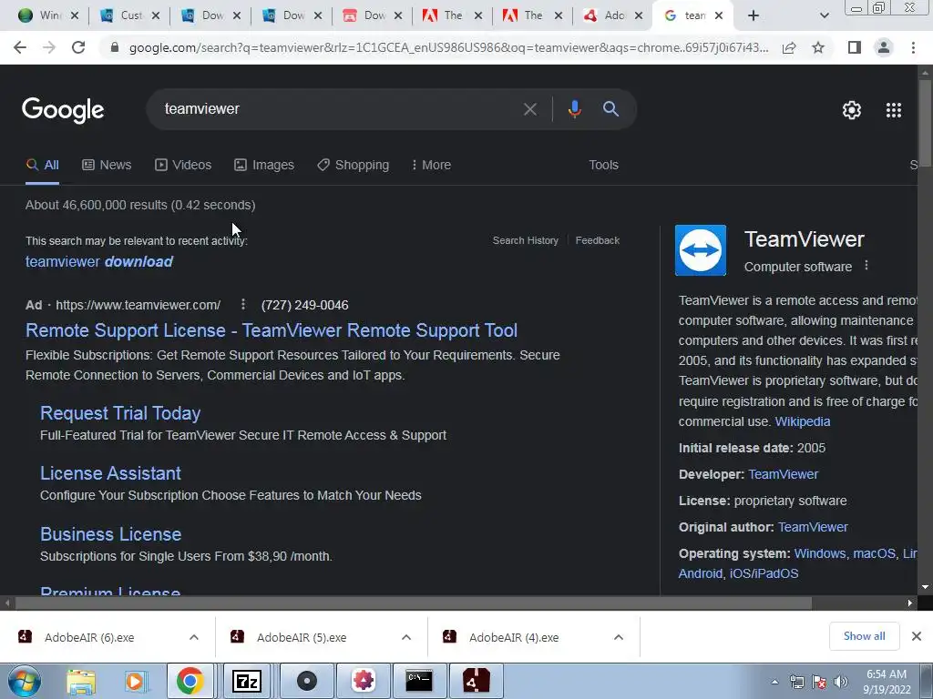Click the Windows Start button
The height and width of the screenshot is (699, 933).
point(25,681)
